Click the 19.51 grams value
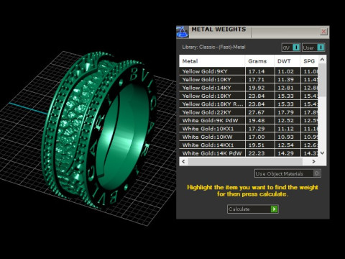 pos(257,145)
